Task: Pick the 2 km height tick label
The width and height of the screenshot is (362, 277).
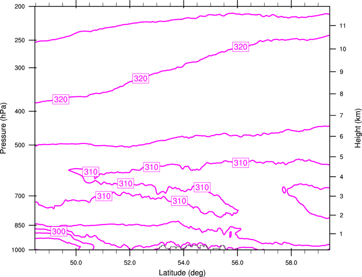Action: [342, 215]
